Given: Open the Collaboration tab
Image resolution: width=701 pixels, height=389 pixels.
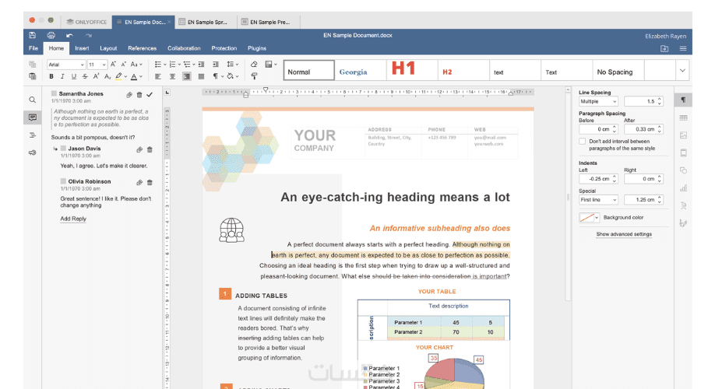Looking at the screenshot, I should (x=184, y=48).
